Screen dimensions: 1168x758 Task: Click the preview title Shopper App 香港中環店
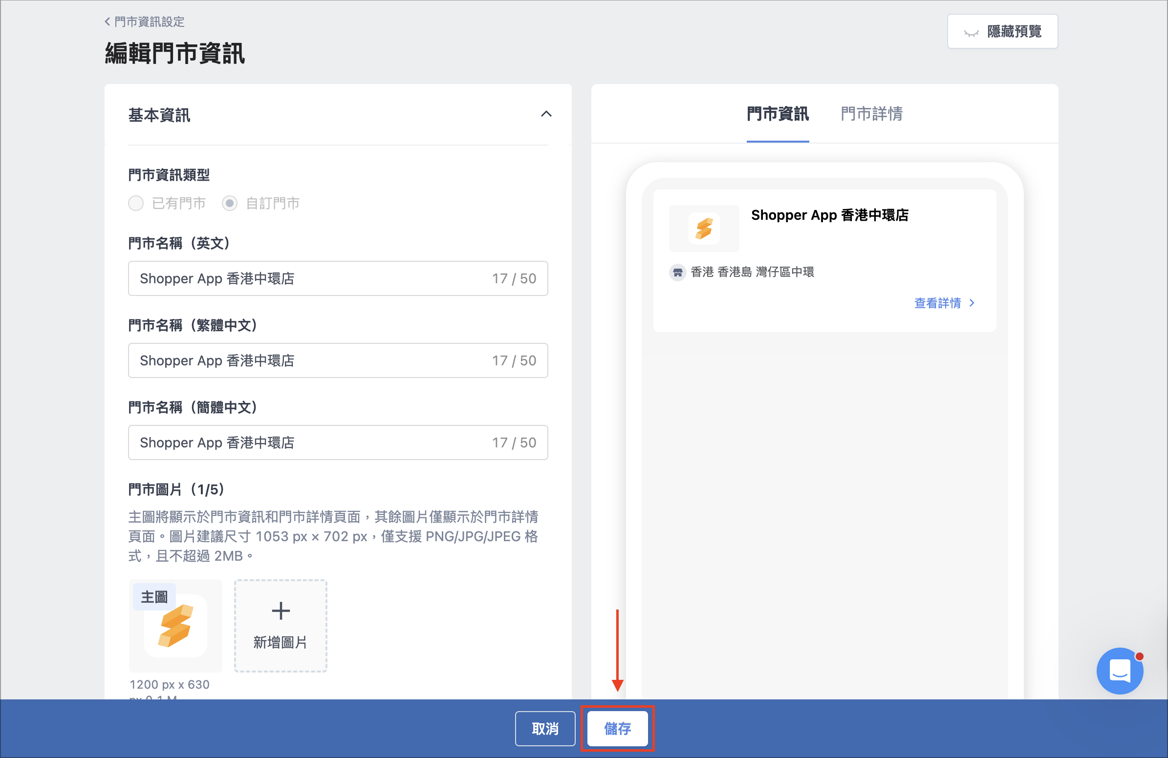pyautogui.click(x=829, y=215)
